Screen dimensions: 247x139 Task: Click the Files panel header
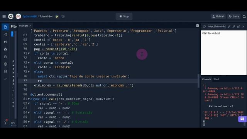tap(14, 27)
